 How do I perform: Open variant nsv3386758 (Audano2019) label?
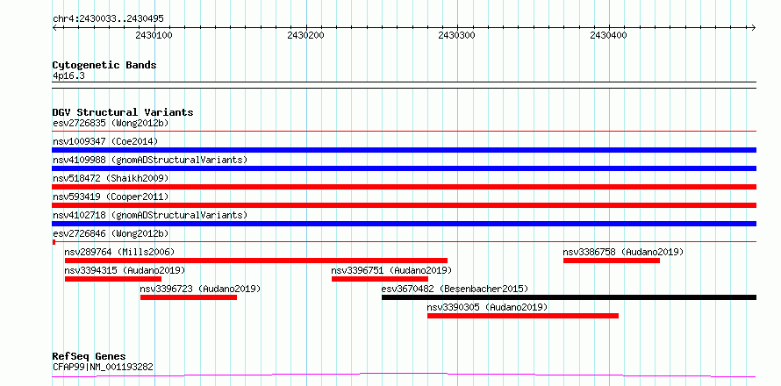(623, 252)
